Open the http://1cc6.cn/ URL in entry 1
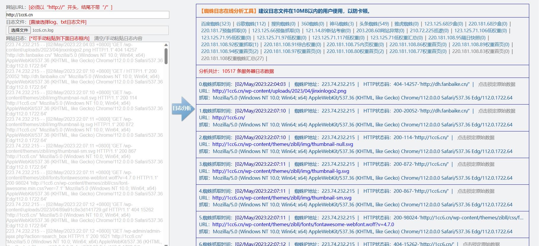The height and width of the screenshot is (246, 539). click(229, 118)
